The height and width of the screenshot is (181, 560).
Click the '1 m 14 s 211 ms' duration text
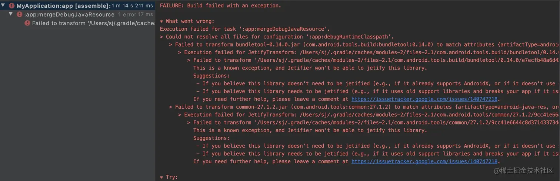pos(133,6)
